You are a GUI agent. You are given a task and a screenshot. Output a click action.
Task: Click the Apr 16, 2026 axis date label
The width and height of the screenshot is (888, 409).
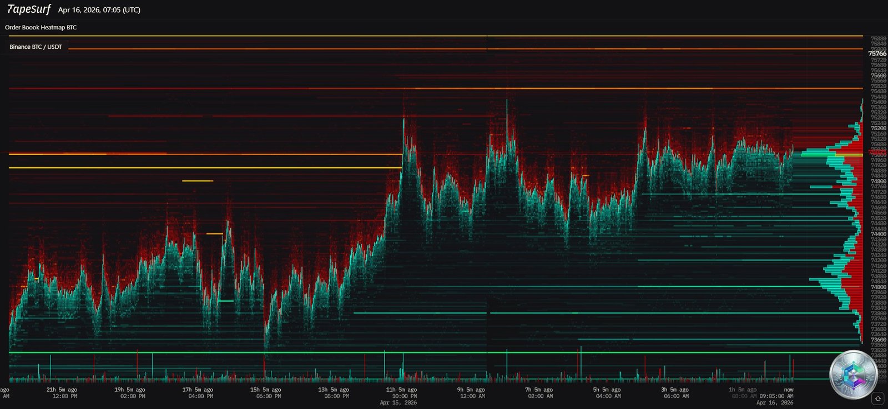click(x=775, y=403)
